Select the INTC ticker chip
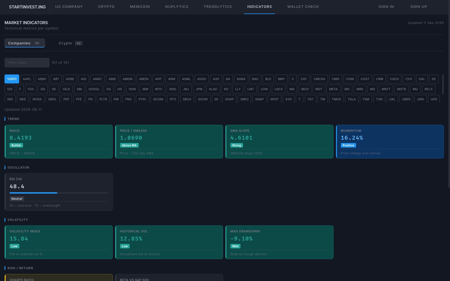The image size is (450, 281). (x=159, y=89)
